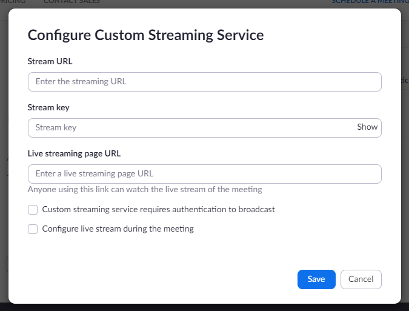Click the "Stream URL" label text
409x311 pixels.
(50, 61)
